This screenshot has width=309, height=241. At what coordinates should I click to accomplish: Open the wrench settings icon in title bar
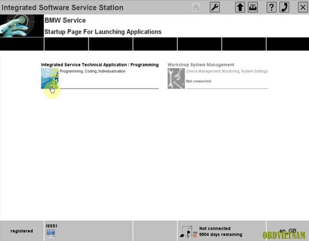(215, 8)
